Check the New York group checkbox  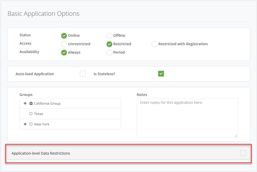[31, 124]
